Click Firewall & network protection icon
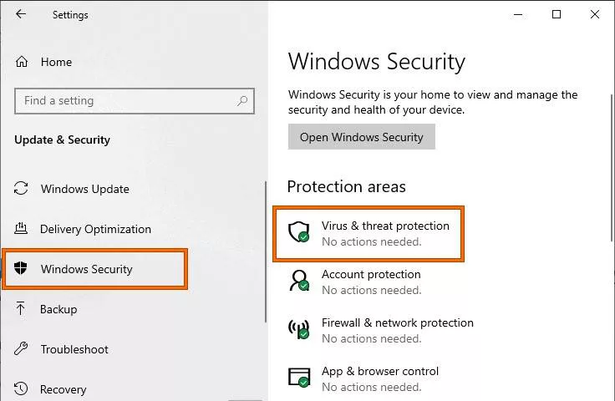Image resolution: width=615 pixels, height=401 pixels. (298, 329)
